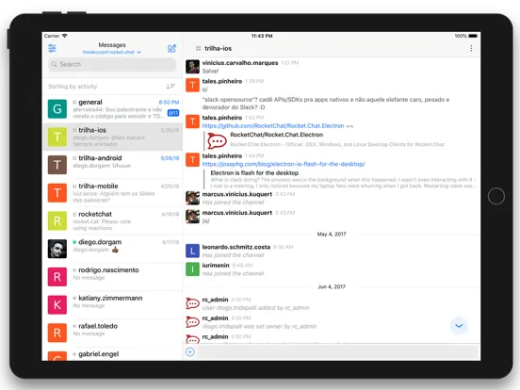Open chat with rafael.toledo

pos(113,333)
